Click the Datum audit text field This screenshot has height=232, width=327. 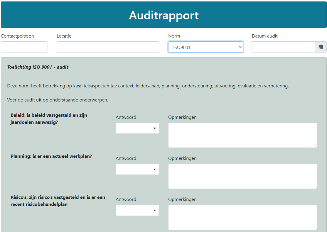click(283, 47)
